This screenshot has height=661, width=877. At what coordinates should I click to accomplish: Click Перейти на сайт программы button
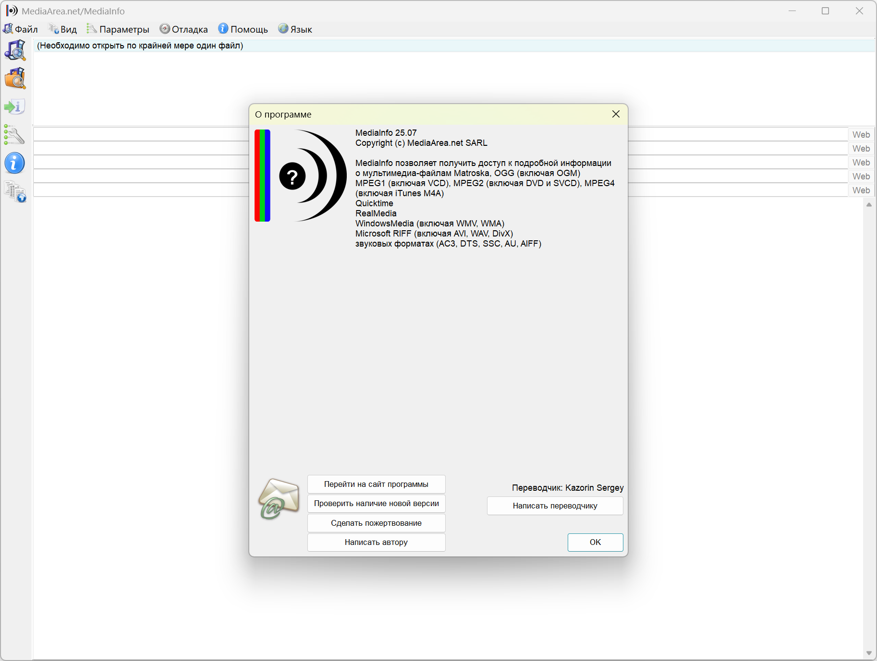(376, 484)
